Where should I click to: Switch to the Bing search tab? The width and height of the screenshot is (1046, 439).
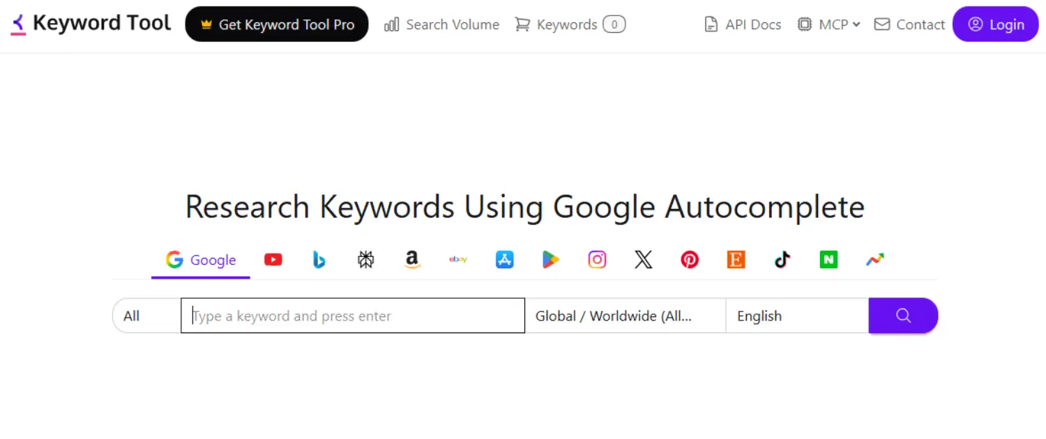319,260
